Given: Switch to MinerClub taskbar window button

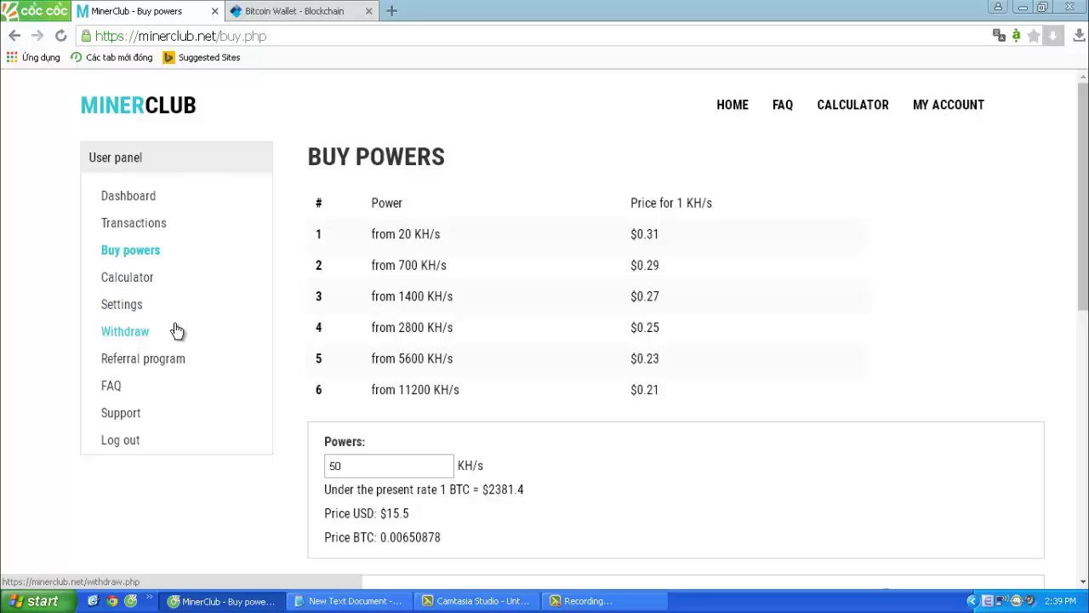Looking at the screenshot, I should (222, 601).
